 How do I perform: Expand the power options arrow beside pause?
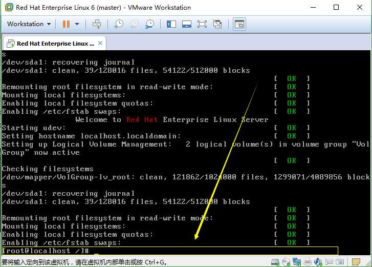77,24
